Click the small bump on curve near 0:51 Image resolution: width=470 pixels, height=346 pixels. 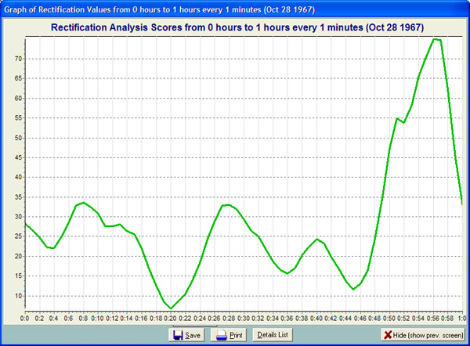pyautogui.click(x=398, y=119)
